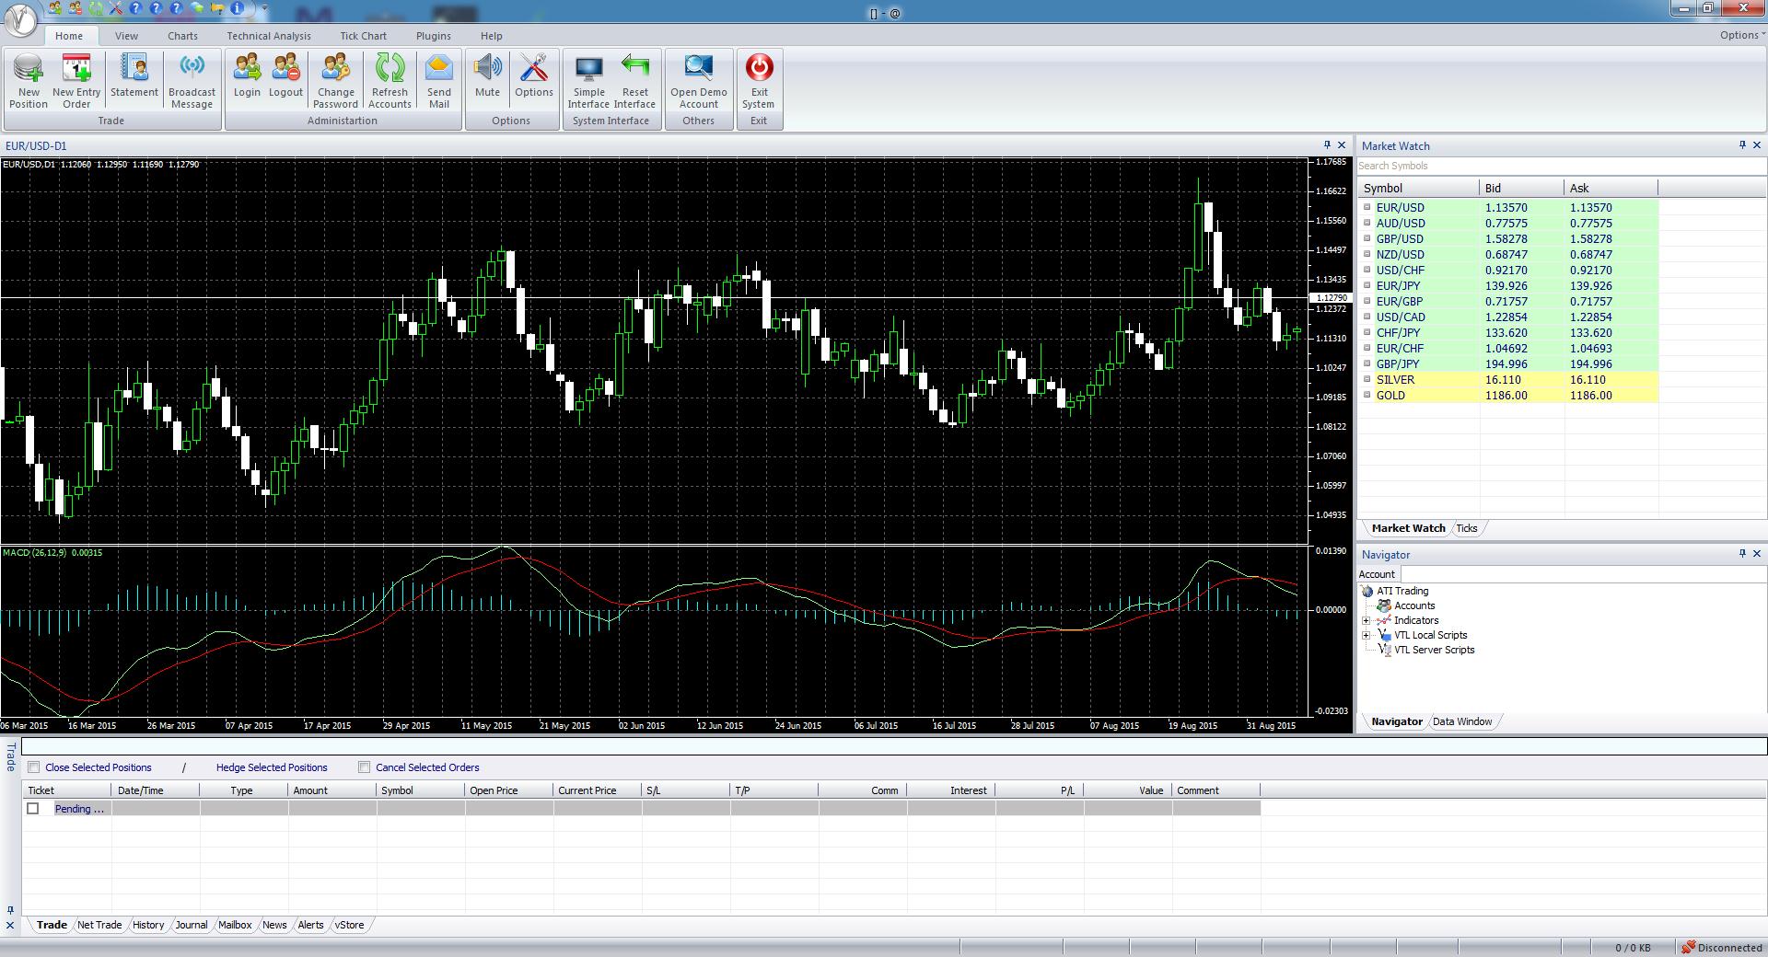Switch to Simple Interface

coord(589,81)
